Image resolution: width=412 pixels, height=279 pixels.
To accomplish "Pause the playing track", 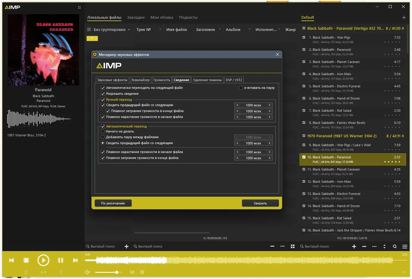I will (x=61, y=260).
